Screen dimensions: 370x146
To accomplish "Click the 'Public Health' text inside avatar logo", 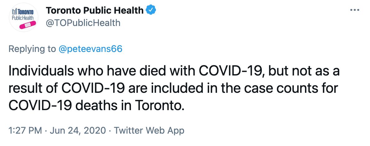I will pyautogui.click(x=23, y=18).
